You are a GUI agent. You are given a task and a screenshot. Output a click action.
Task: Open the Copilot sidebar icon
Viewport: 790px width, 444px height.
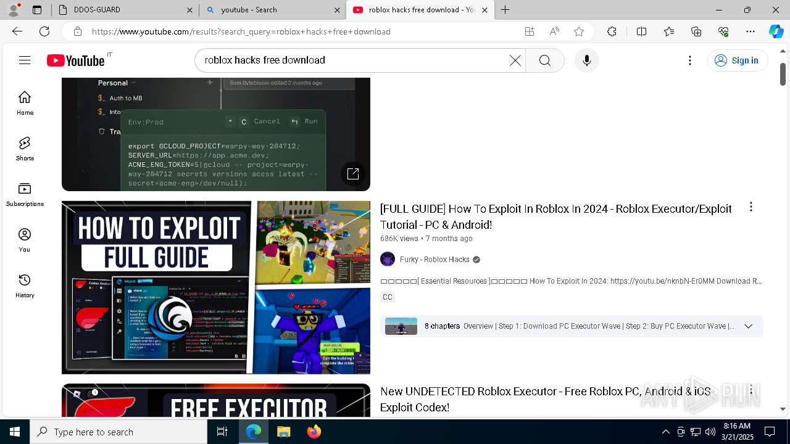point(776,31)
